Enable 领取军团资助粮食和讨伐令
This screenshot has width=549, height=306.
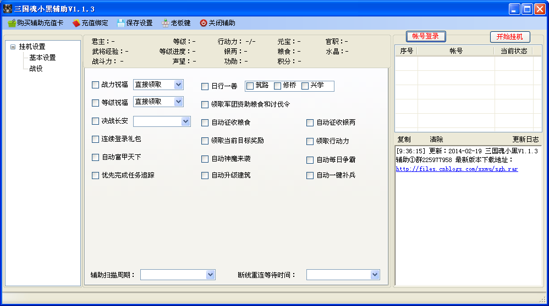click(205, 104)
